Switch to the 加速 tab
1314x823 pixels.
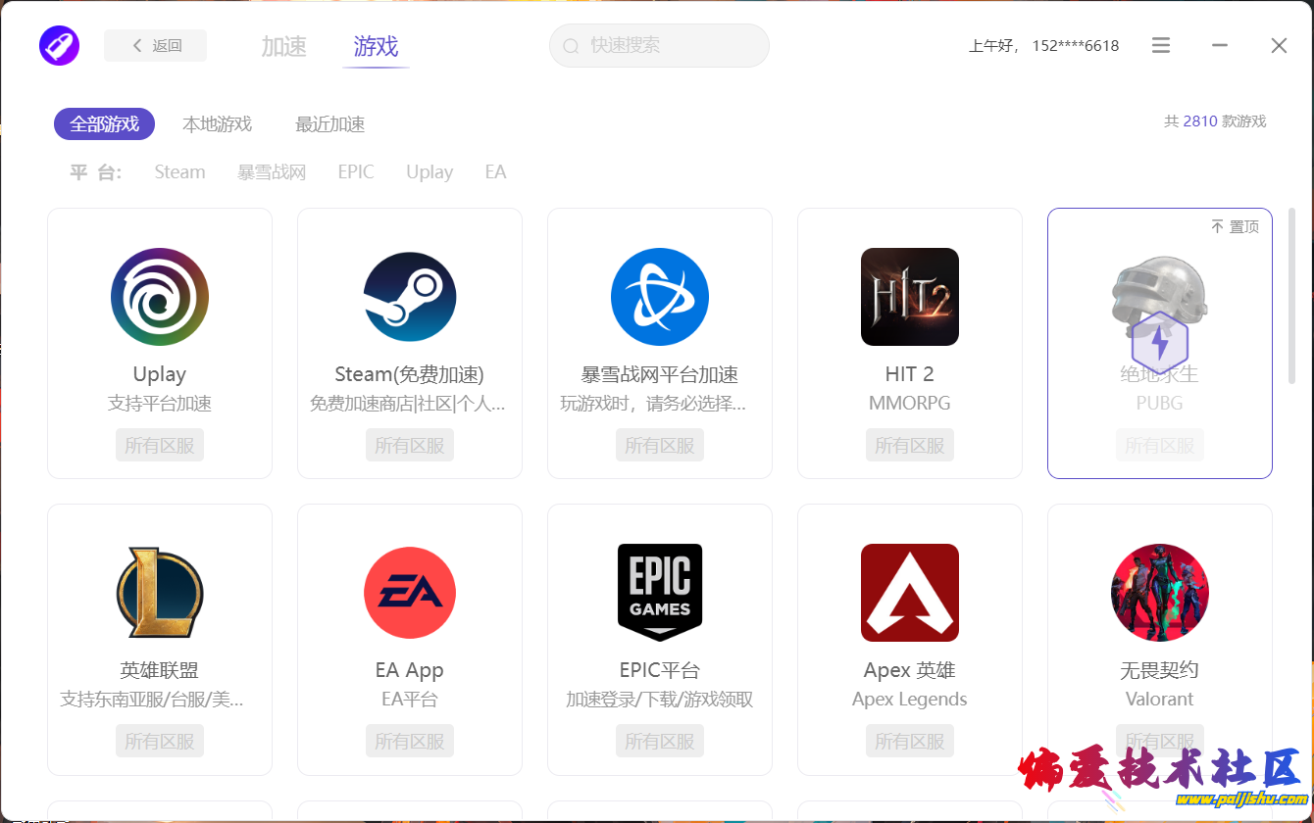(283, 46)
